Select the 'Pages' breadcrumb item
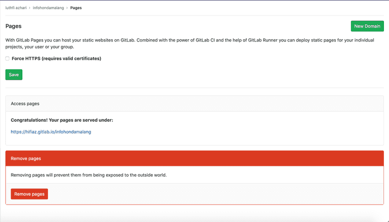The image size is (389, 222). (x=76, y=8)
